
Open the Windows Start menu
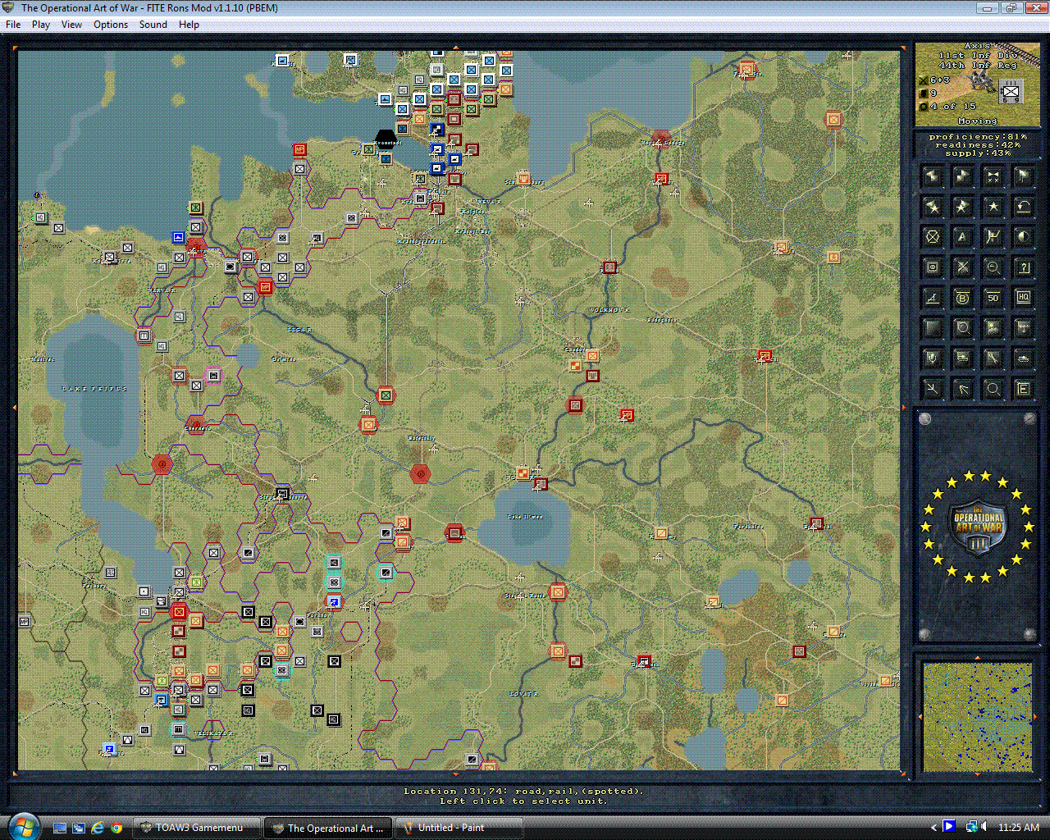click(x=22, y=825)
